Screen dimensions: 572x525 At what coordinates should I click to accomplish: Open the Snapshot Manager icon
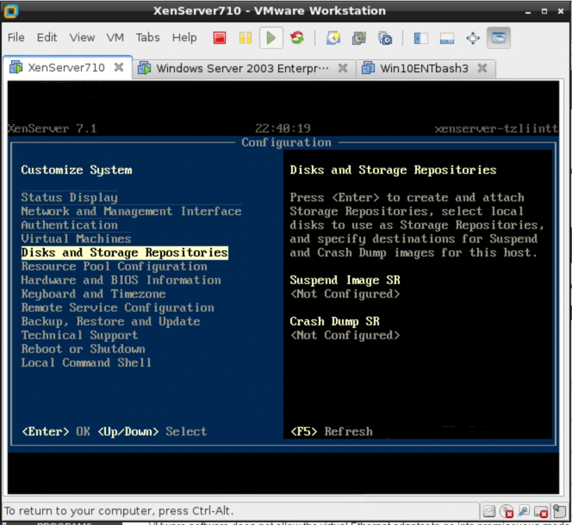385,38
